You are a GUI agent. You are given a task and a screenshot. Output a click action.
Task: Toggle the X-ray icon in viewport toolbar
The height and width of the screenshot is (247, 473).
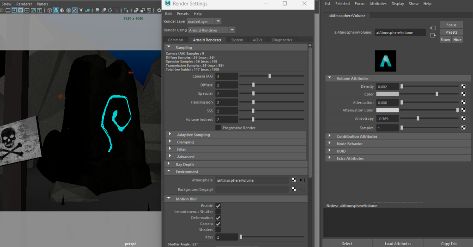(136, 10)
